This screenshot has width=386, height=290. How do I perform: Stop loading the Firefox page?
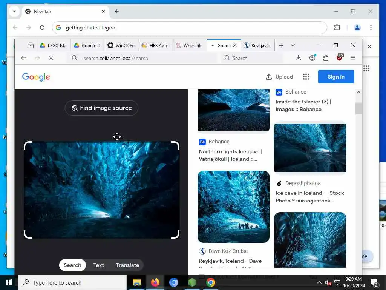pyautogui.click(x=51, y=58)
